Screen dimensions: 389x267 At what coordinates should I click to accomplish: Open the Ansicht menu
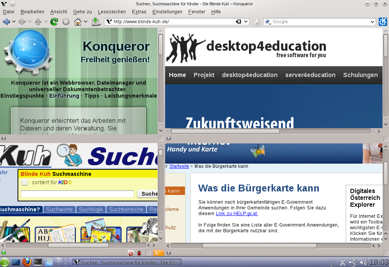(59, 12)
